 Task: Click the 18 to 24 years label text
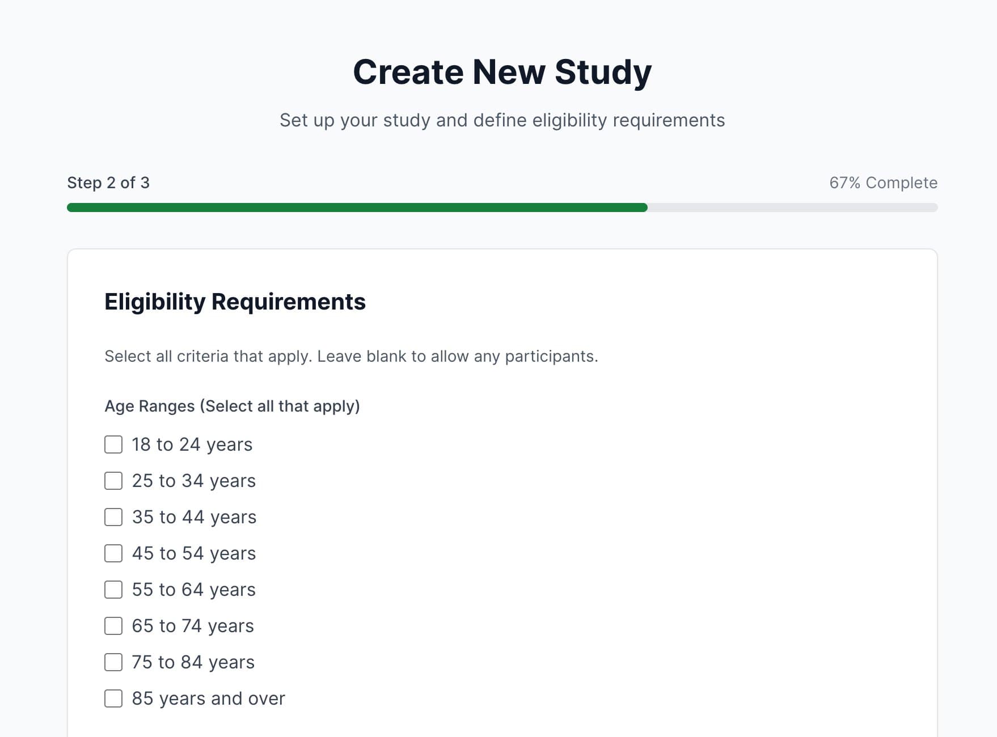pyautogui.click(x=192, y=445)
